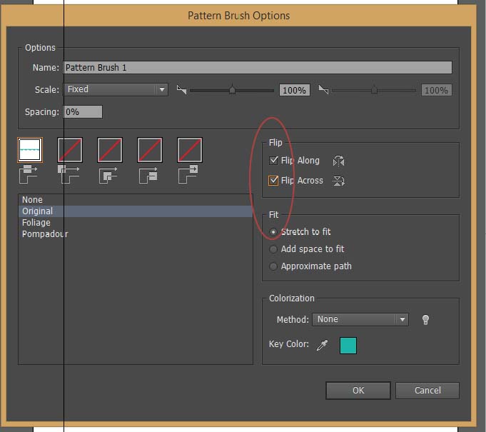Click the outer corner tile position icon
This screenshot has width=486, height=432.
[x=69, y=174]
